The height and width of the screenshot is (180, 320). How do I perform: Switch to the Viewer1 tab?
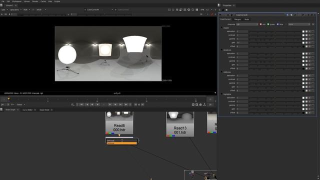[9, 5]
